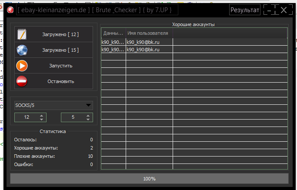Decrease the value 12 with the down arrow
The width and height of the screenshot is (297, 190).
coord(41,119)
